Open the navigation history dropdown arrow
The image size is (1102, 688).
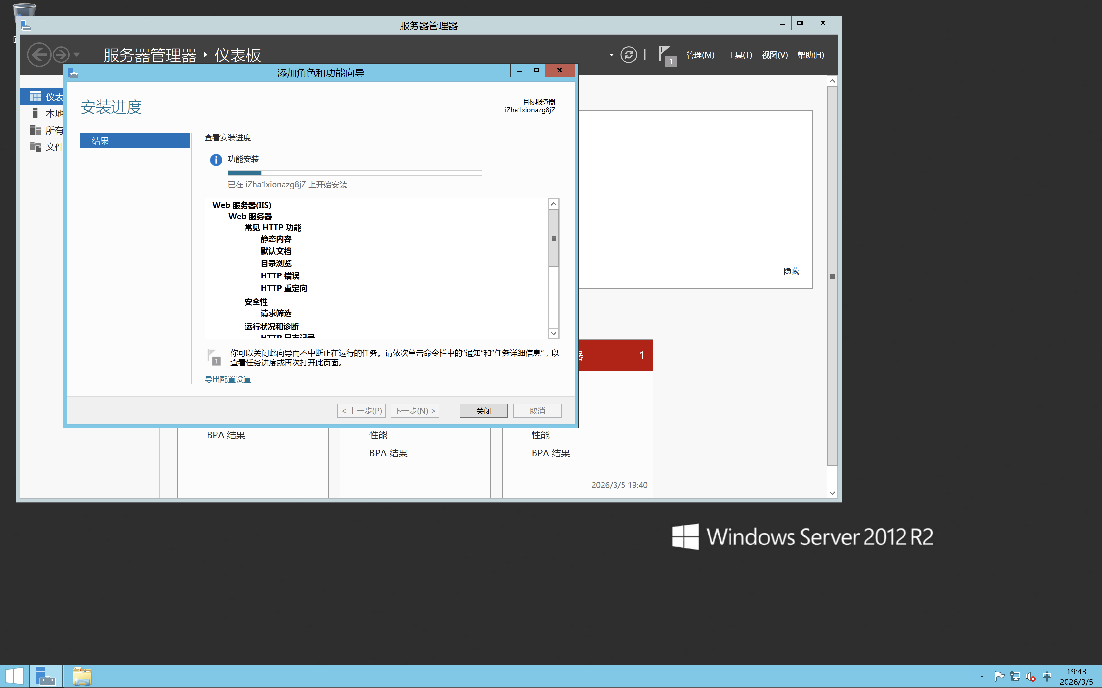tap(77, 55)
